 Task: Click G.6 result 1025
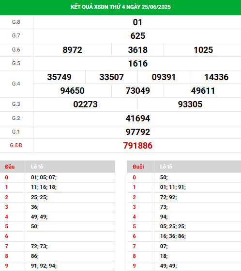click(x=203, y=50)
